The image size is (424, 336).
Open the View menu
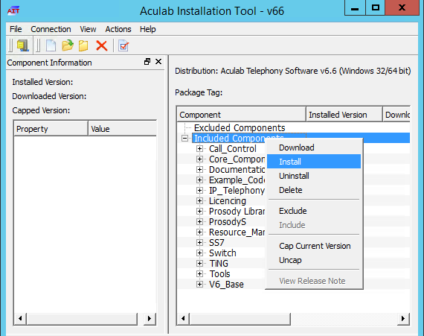click(88, 29)
